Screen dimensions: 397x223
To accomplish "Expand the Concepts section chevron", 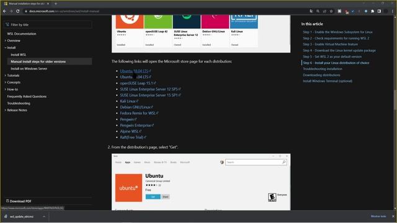I will click(x=6, y=82).
